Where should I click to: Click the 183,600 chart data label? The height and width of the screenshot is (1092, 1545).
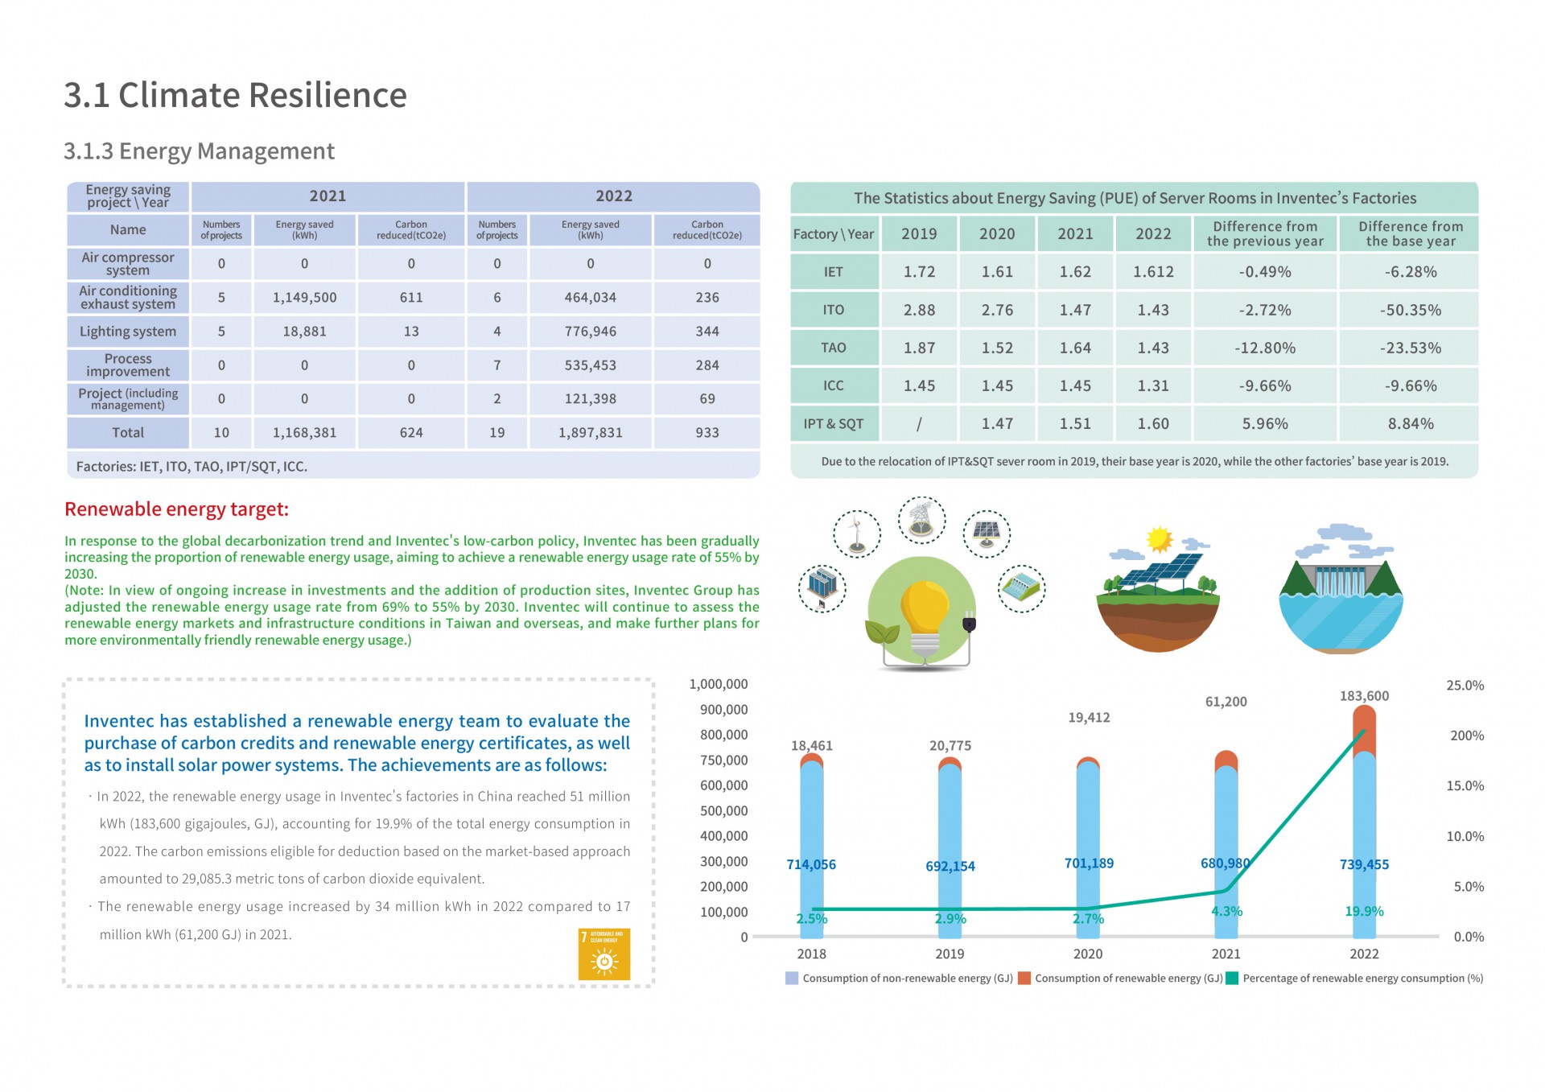click(x=1364, y=696)
